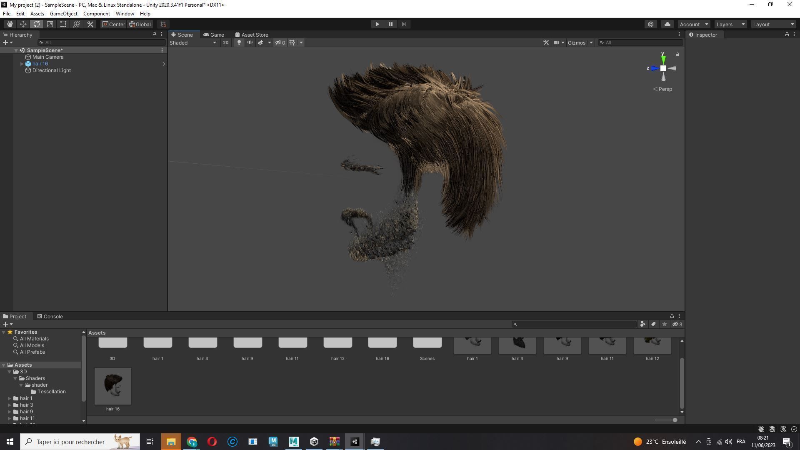Toggle scene audio

(250, 42)
